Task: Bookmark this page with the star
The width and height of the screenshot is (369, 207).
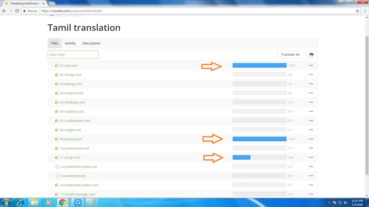Action: pyautogui.click(x=357, y=11)
